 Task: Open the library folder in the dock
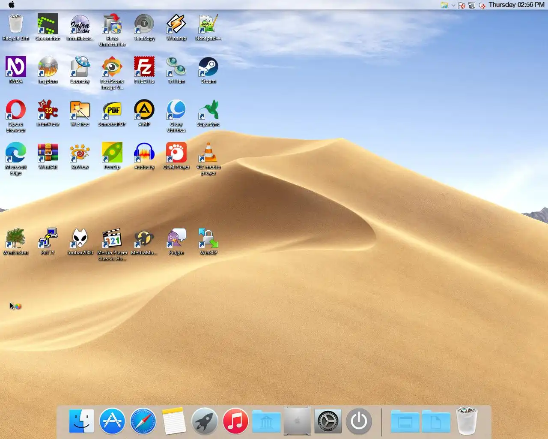[x=266, y=421]
